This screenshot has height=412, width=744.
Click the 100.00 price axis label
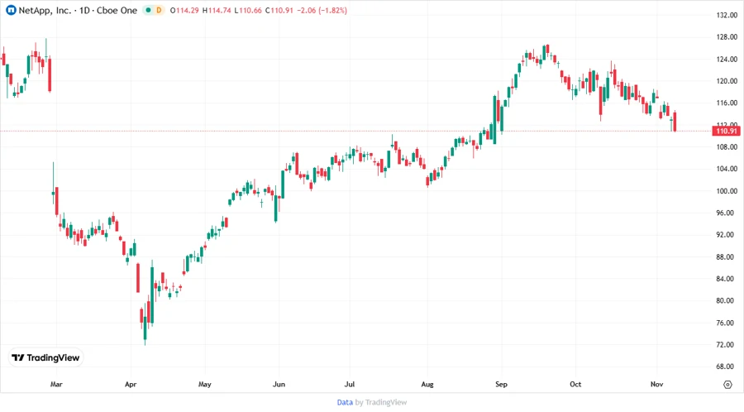[x=727, y=191]
